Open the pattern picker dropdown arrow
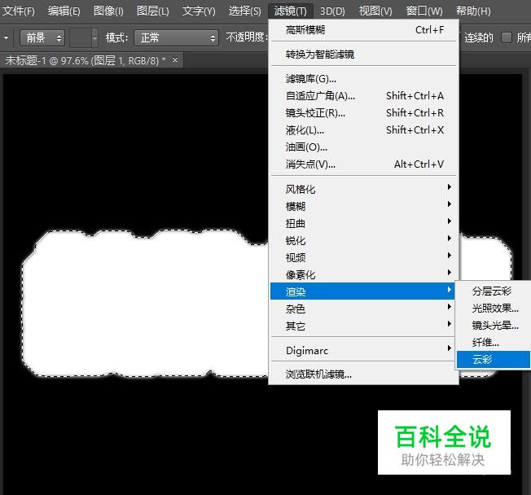Image resolution: width=531 pixels, height=495 pixels. (94, 37)
